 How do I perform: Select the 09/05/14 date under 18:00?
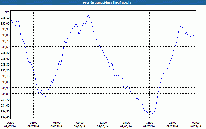(149, 126)
